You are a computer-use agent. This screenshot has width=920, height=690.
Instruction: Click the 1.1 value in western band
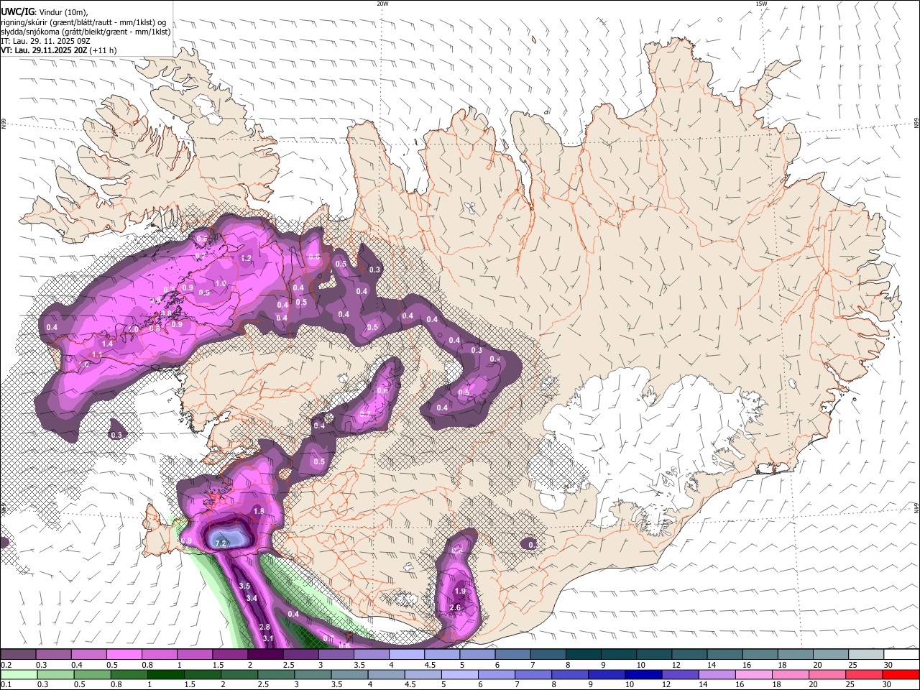pyautogui.click(x=97, y=354)
